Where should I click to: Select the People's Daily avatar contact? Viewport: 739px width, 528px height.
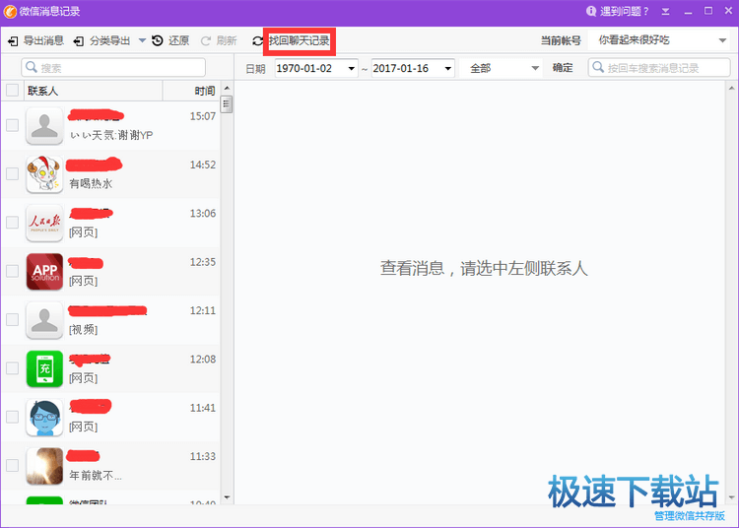tap(44, 223)
